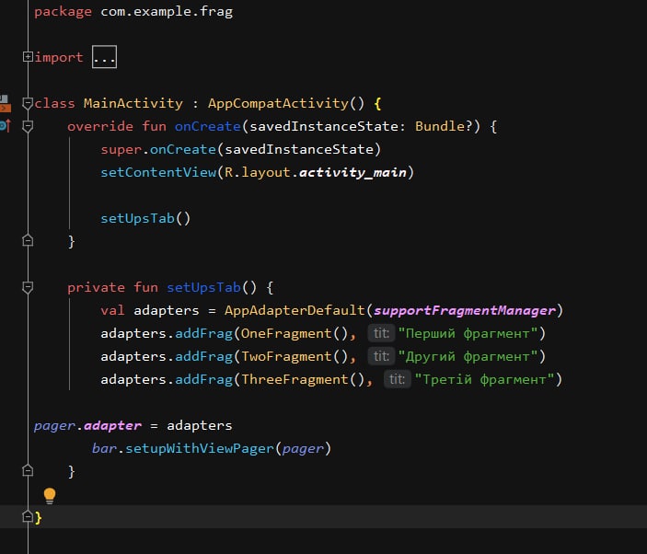Screen dimensions: 647x554
Task: Click the bold adapter property
Action: [112, 426]
